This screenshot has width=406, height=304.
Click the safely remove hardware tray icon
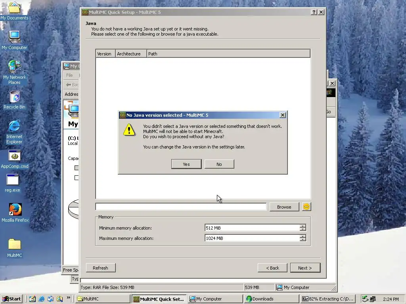(365, 299)
